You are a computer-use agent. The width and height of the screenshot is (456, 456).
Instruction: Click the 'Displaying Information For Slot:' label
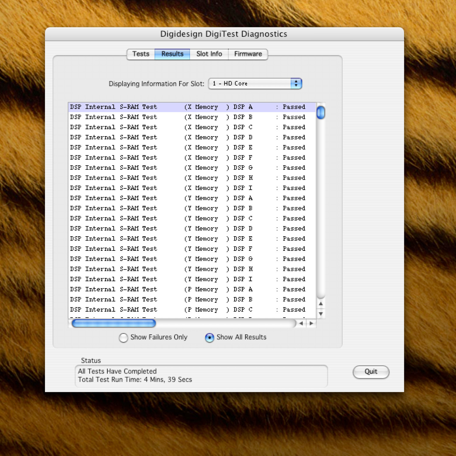click(x=157, y=84)
